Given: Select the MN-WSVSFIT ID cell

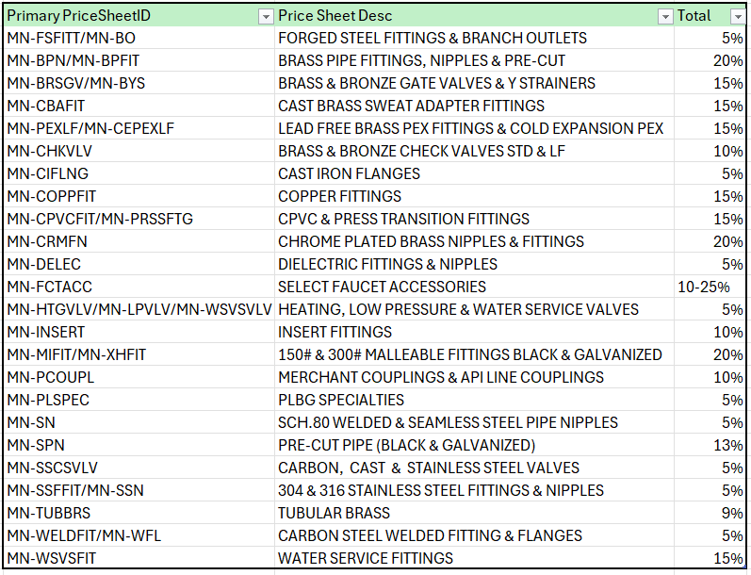Looking at the screenshot, I should (x=52, y=558).
